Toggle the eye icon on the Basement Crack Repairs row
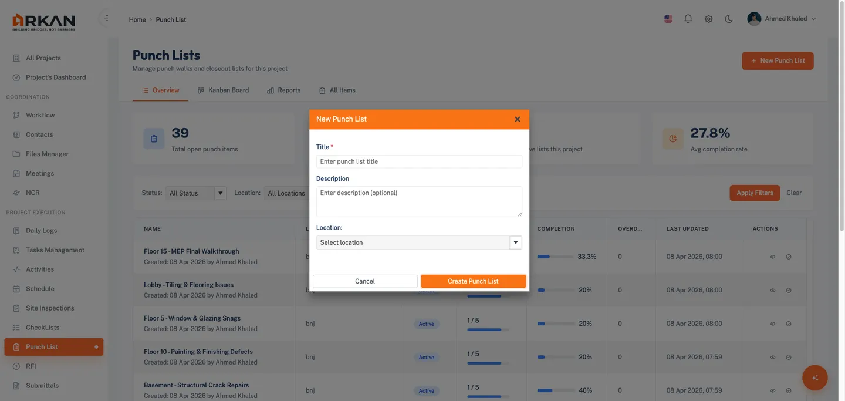The image size is (845, 401). tap(772, 389)
